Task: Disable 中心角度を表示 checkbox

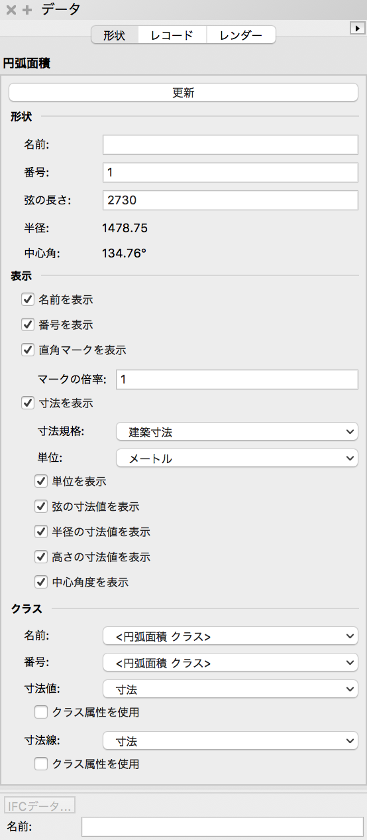Action: click(x=41, y=582)
